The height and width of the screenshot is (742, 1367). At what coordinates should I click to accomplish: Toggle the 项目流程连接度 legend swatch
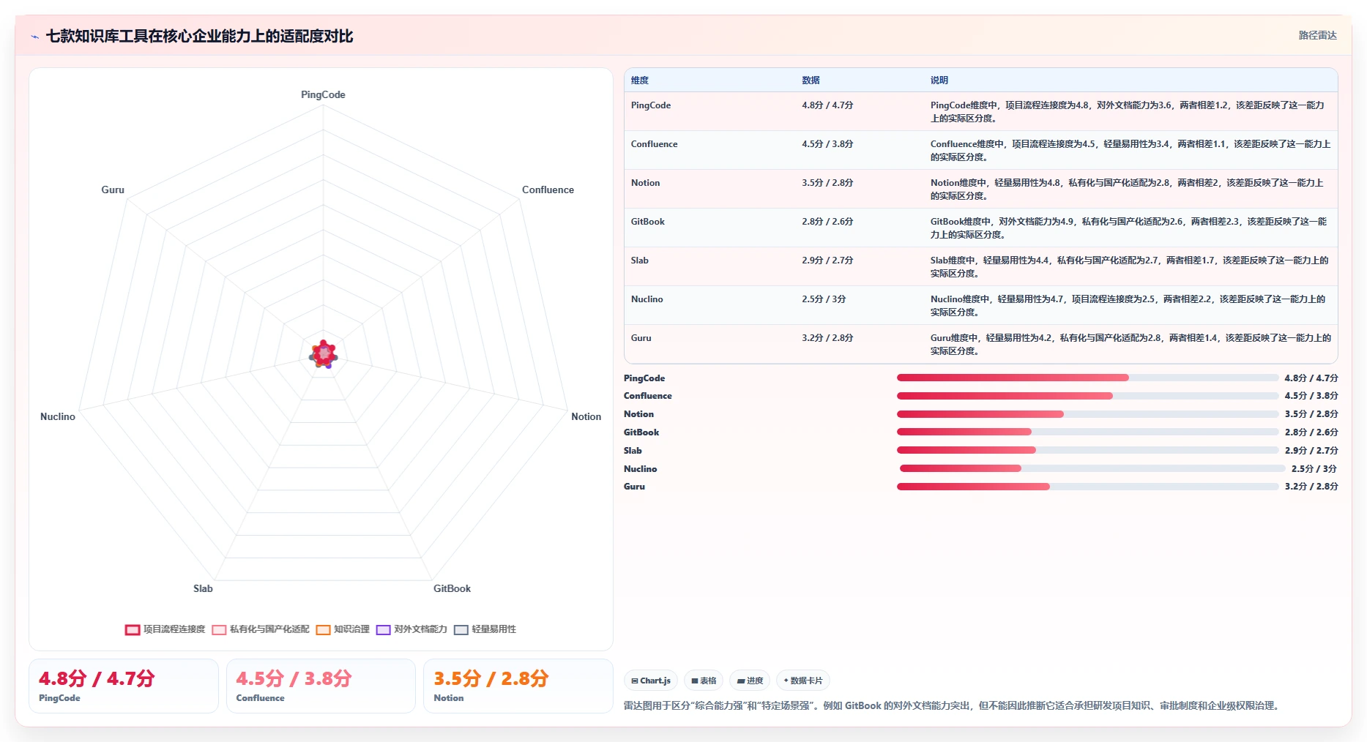point(132,629)
